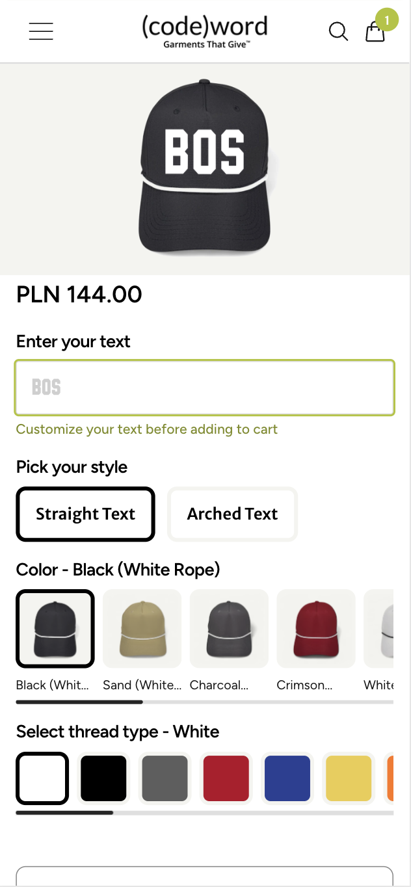The image size is (411, 887).
Task: Choose the Charcoal hat color option
Action: tap(229, 628)
